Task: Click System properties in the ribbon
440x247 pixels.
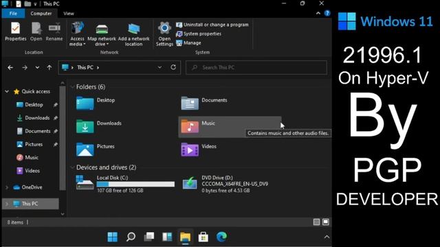Action: pyautogui.click(x=199, y=34)
